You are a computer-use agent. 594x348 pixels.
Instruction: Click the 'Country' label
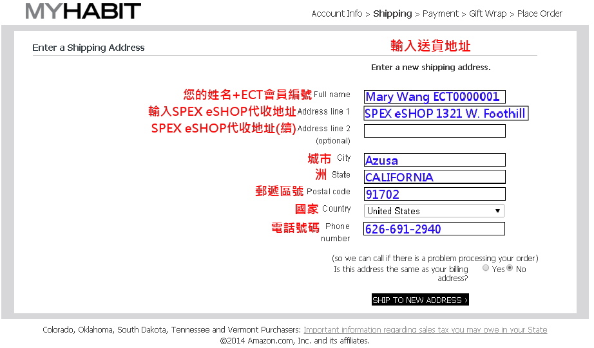coord(336,209)
